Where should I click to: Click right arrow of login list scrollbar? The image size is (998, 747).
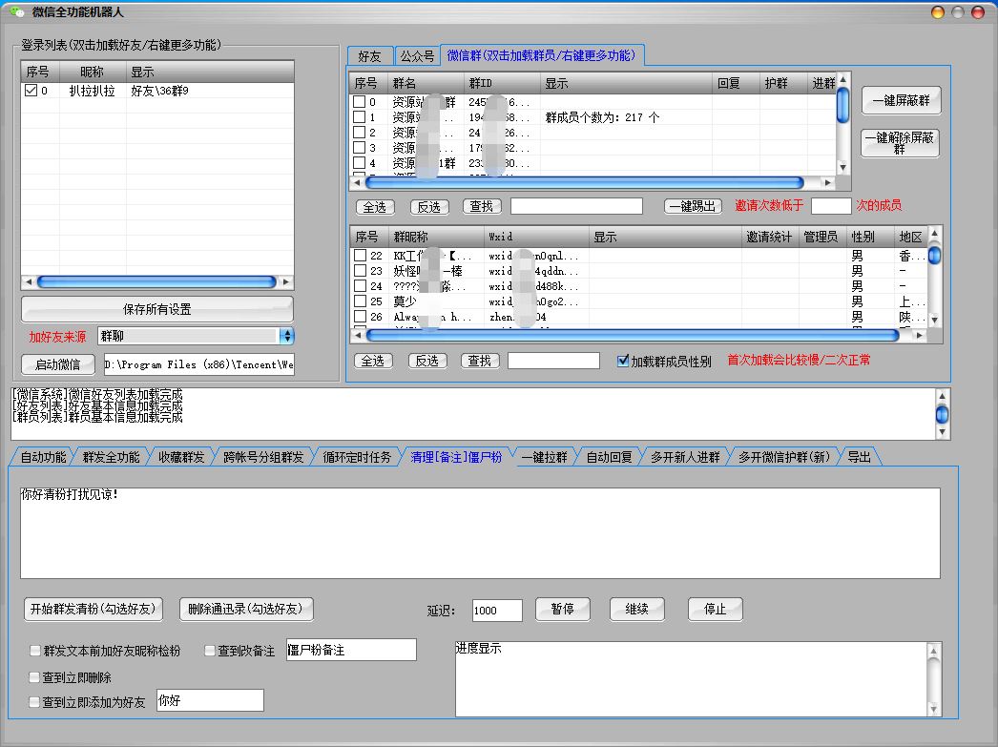[x=286, y=282]
